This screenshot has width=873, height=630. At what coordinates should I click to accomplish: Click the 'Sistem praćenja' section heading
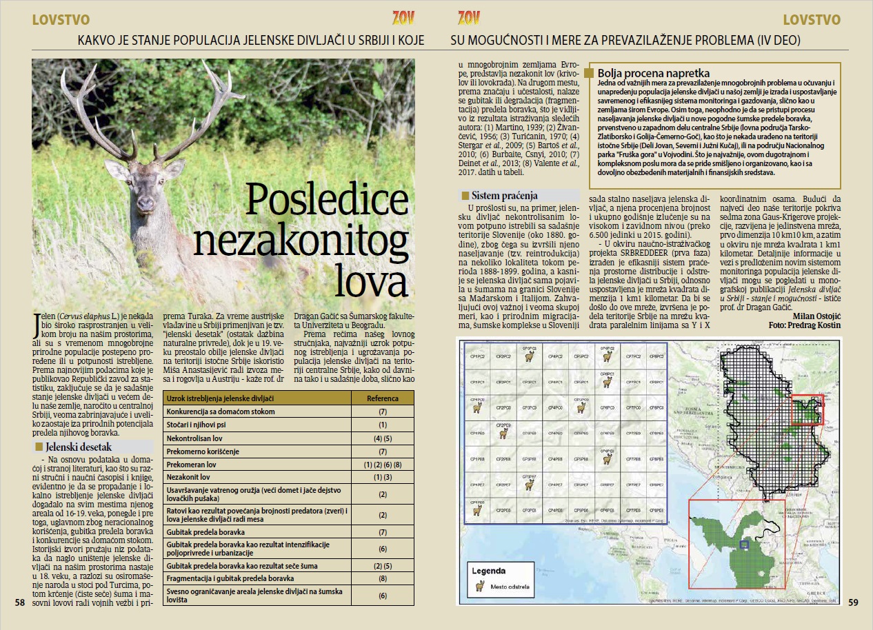click(x=505, y=196)
